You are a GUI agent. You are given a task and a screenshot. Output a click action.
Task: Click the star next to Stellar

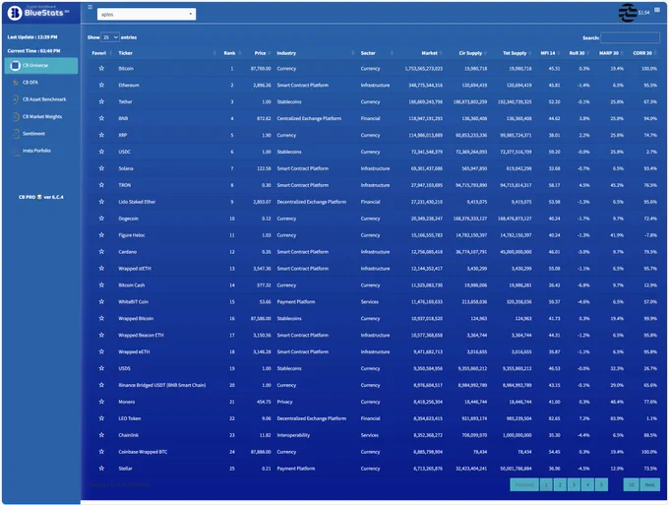pyautogui.click(x=101, y=468)
